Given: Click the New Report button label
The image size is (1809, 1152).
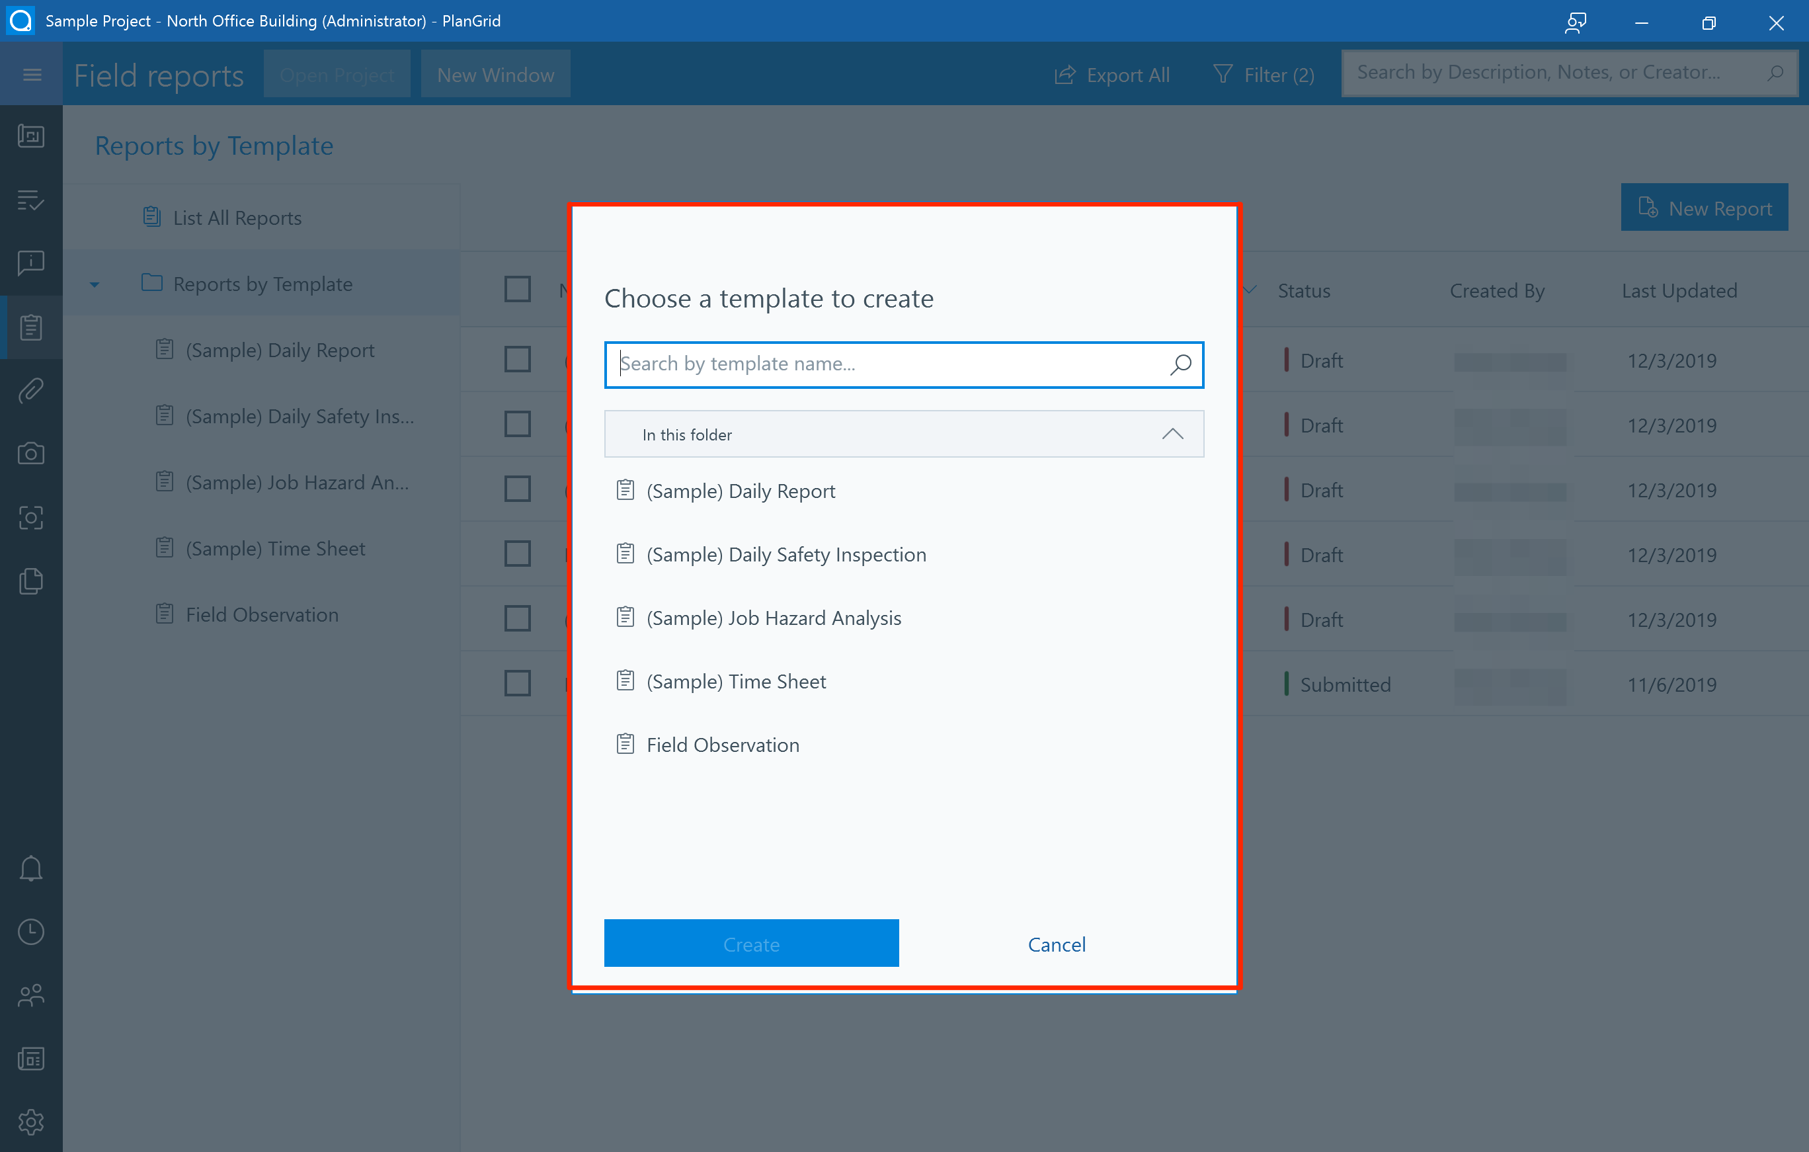Looking at the screenshot, I should coord(1720,209).
